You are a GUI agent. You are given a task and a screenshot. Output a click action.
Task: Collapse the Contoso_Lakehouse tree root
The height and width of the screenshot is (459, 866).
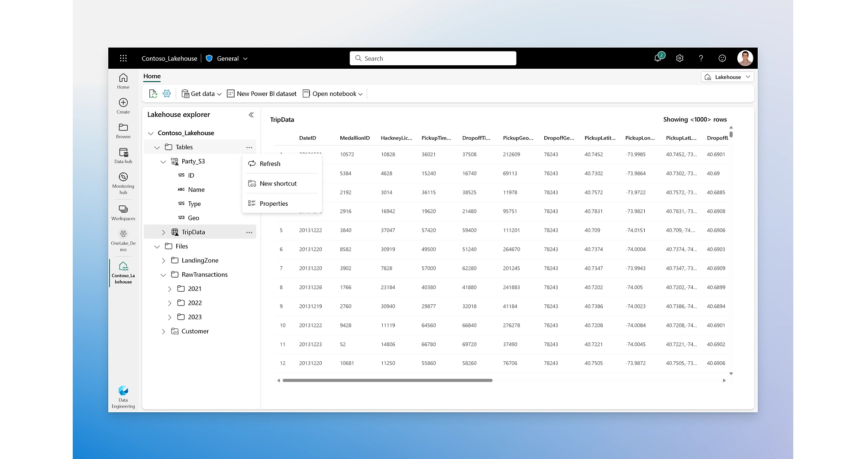pos(151,133)
